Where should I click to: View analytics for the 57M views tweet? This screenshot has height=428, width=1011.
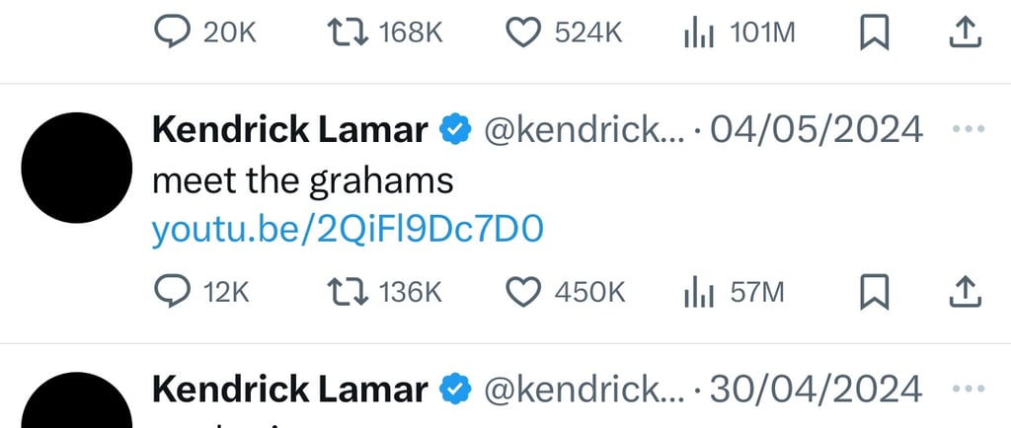tap(699, 292)
